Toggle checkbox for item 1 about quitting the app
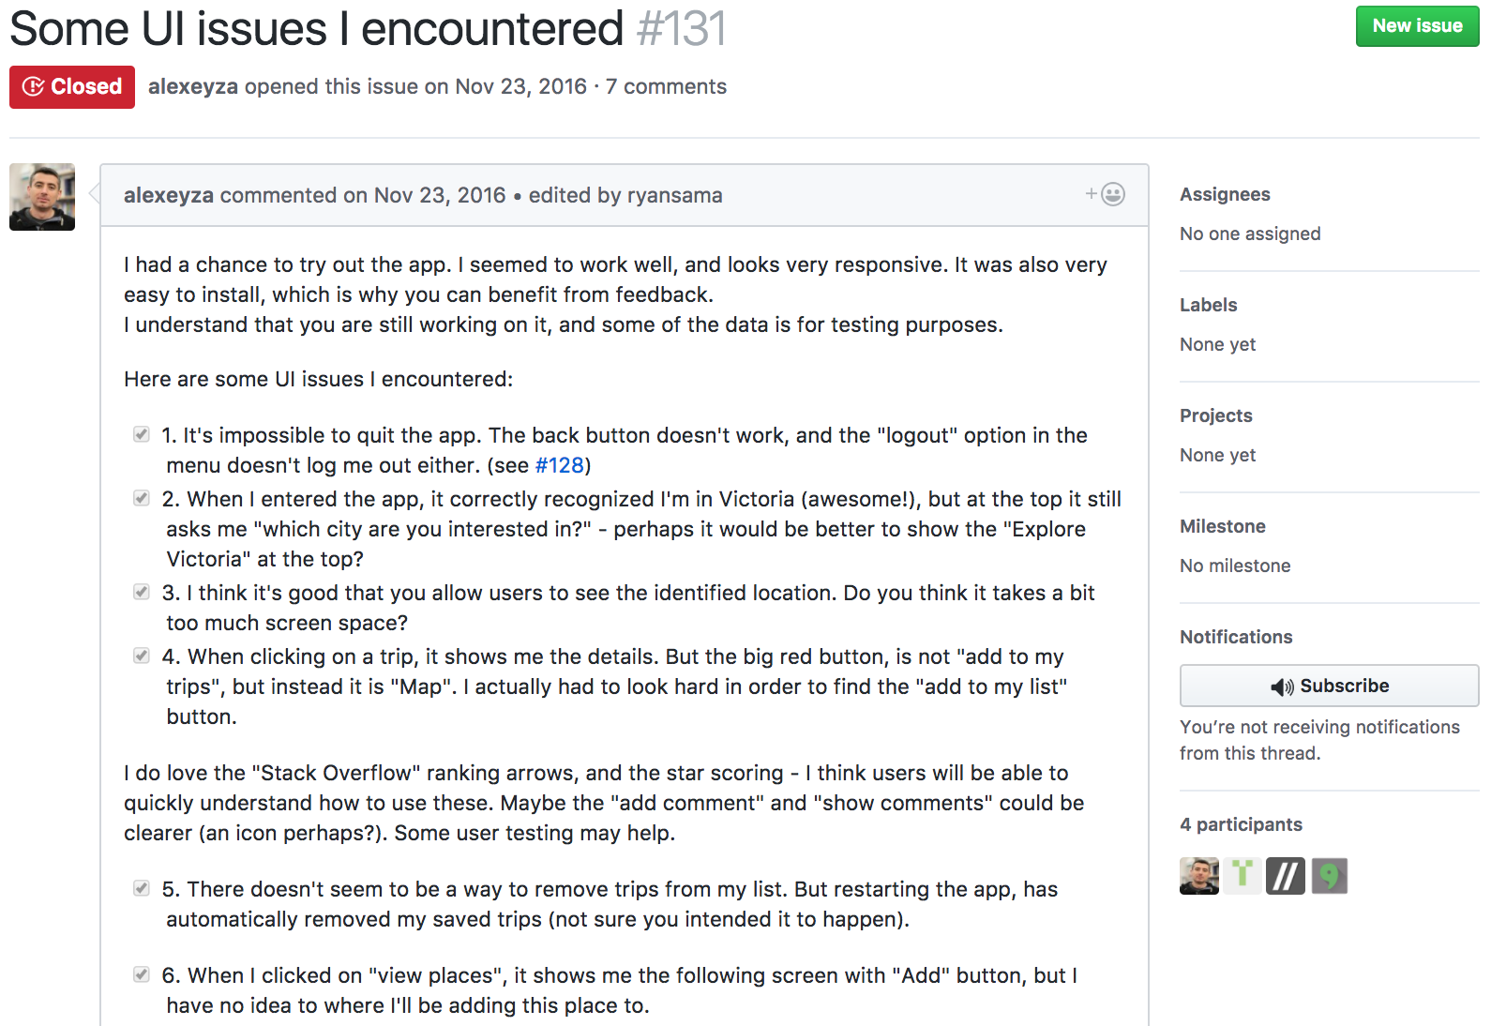This screenshot has width=1491, height=1026. pos(142,434)
